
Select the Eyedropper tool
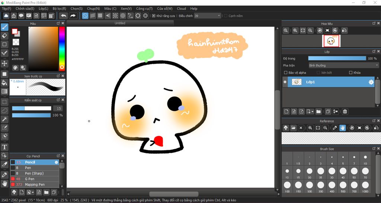pyautogui.click(x=4, y=175)
